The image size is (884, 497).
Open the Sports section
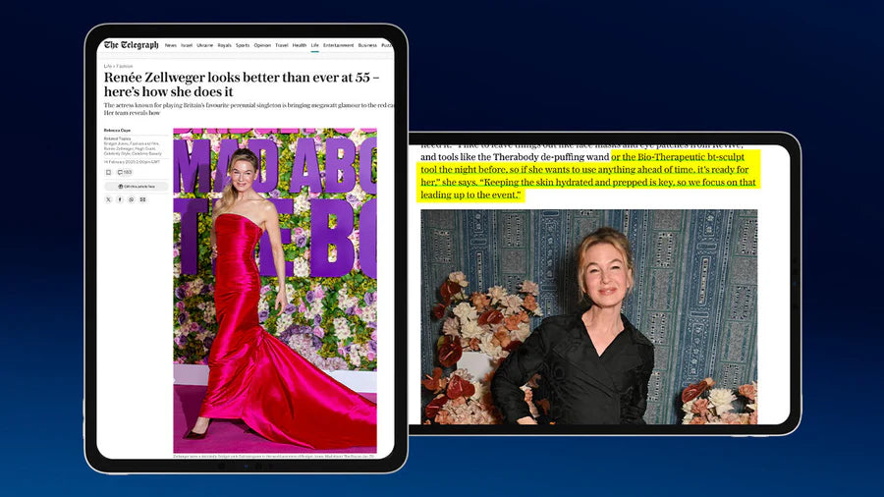[243, 45]
